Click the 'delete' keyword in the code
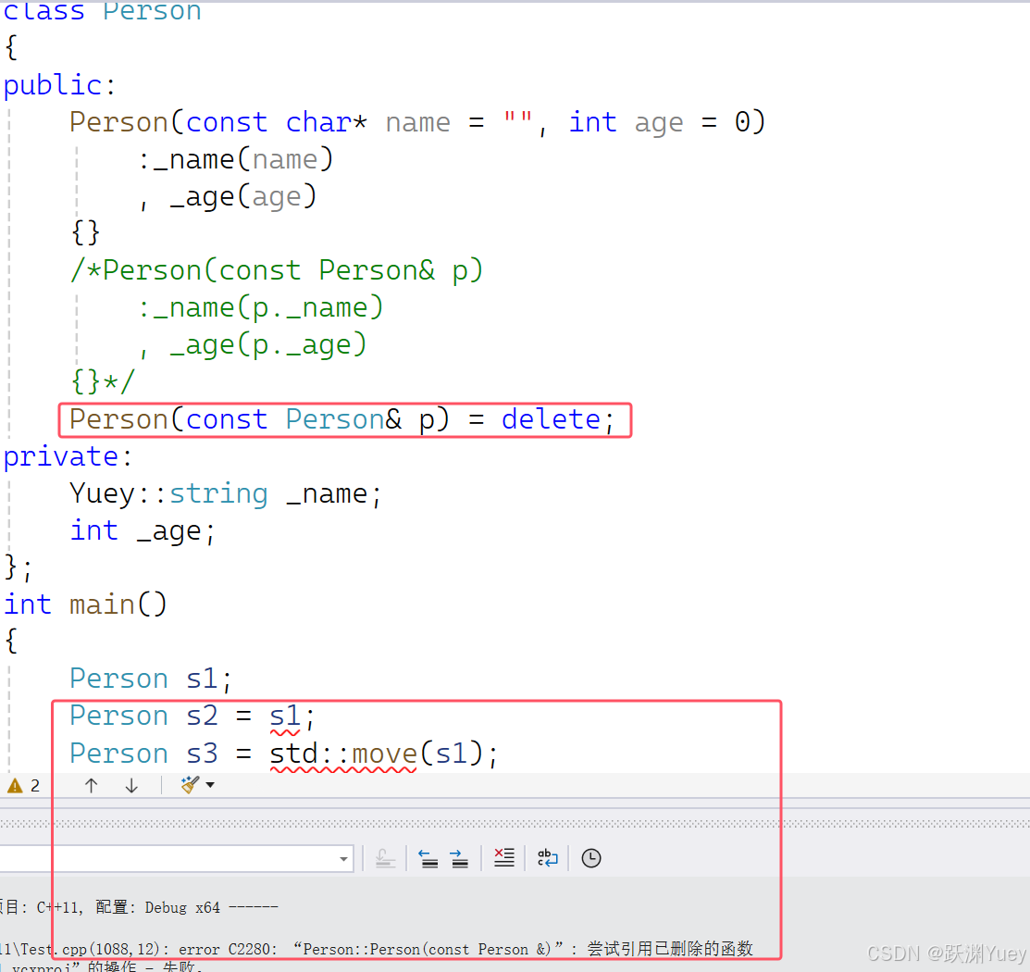The height and width of the screenshot is (972, 1030). pos(552,419)
